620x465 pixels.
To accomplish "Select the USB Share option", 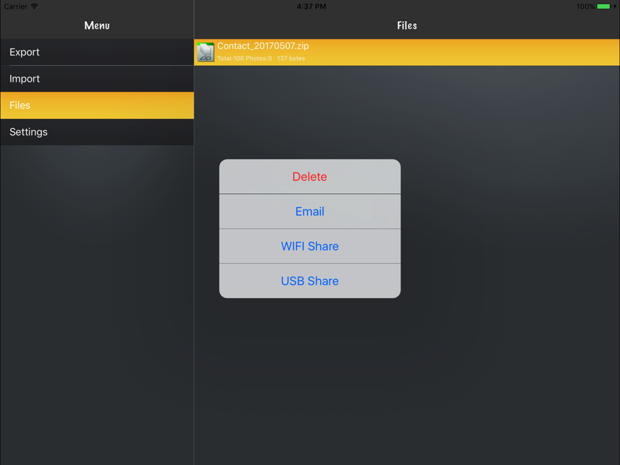I will pos(309,281).
